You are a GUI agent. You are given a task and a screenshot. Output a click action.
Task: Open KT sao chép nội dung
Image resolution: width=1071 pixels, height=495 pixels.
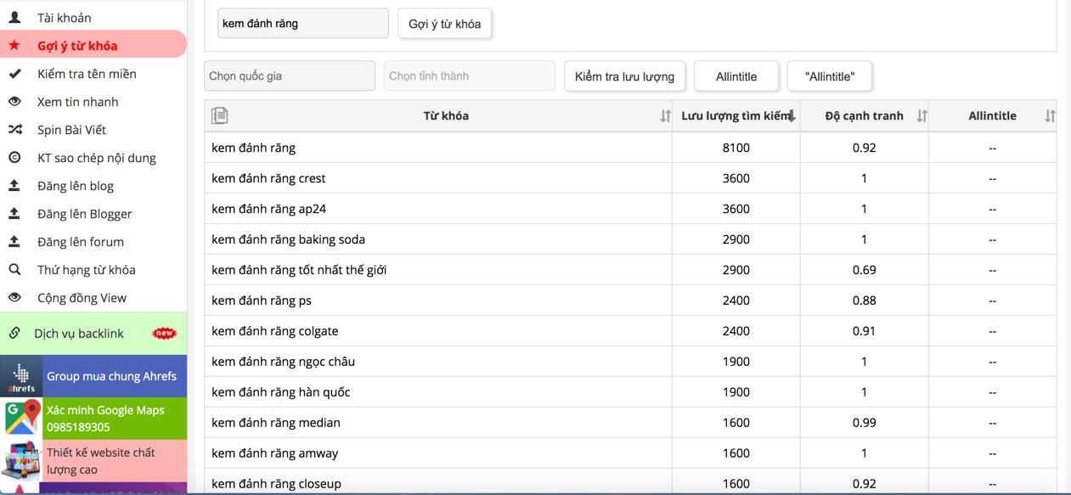pos(93,157)
